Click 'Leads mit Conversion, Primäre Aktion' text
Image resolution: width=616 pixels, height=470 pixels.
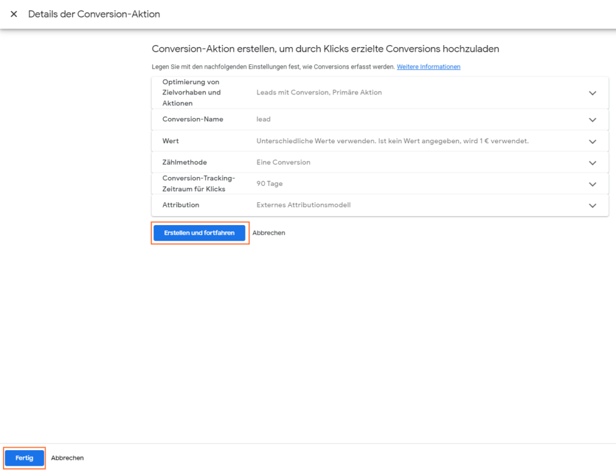[319, 92]
